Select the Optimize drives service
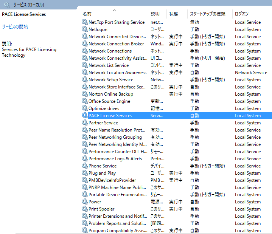 [x=104, y=108]
